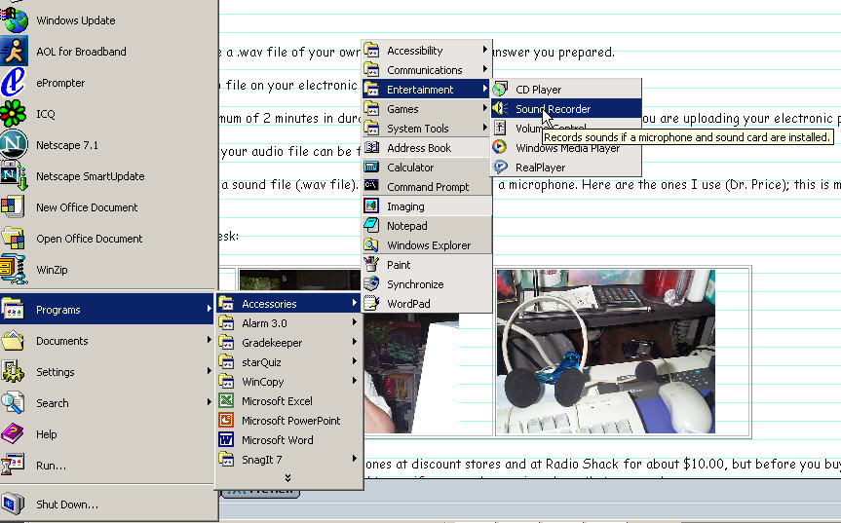This screenshot has width=841, height=523.
Task: Expand the Games submenu arrow
Action: (484, 108)
